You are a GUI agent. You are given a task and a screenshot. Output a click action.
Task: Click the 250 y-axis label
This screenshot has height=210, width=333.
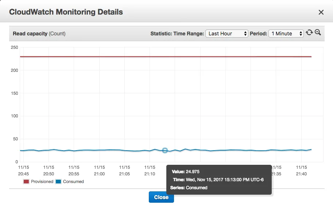tap(15, 47)
